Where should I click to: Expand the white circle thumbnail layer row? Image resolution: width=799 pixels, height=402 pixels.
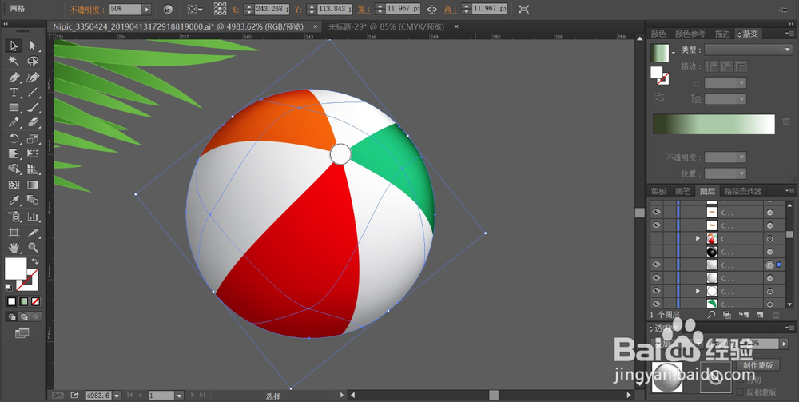[x=698, y=291]
